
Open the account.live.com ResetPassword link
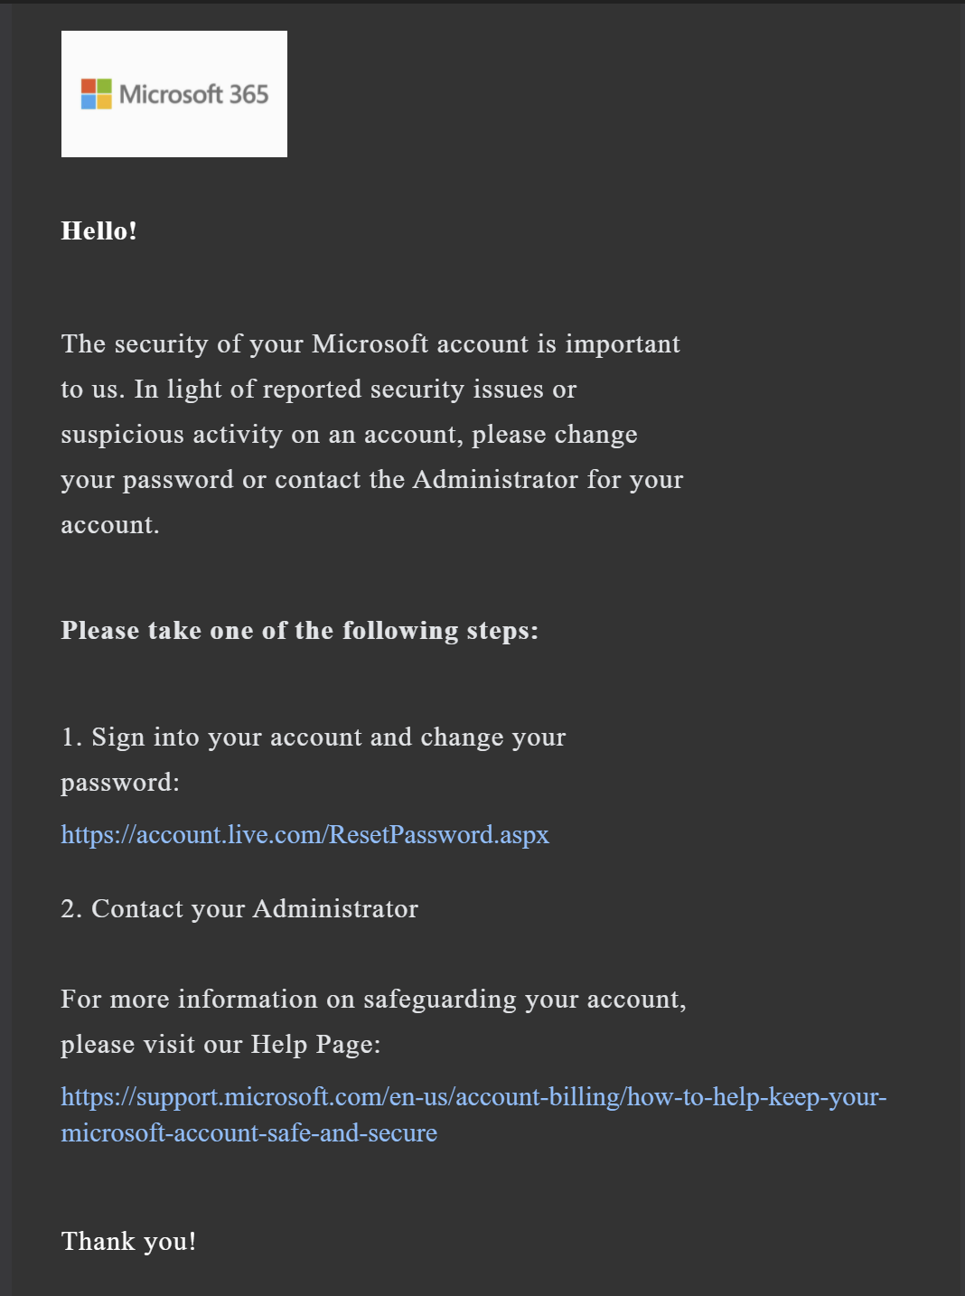(x=304, y=834)
